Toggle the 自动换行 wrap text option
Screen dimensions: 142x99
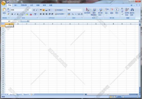(59, 10)
